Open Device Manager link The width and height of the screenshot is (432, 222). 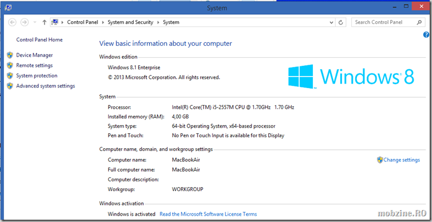(34, 55)
